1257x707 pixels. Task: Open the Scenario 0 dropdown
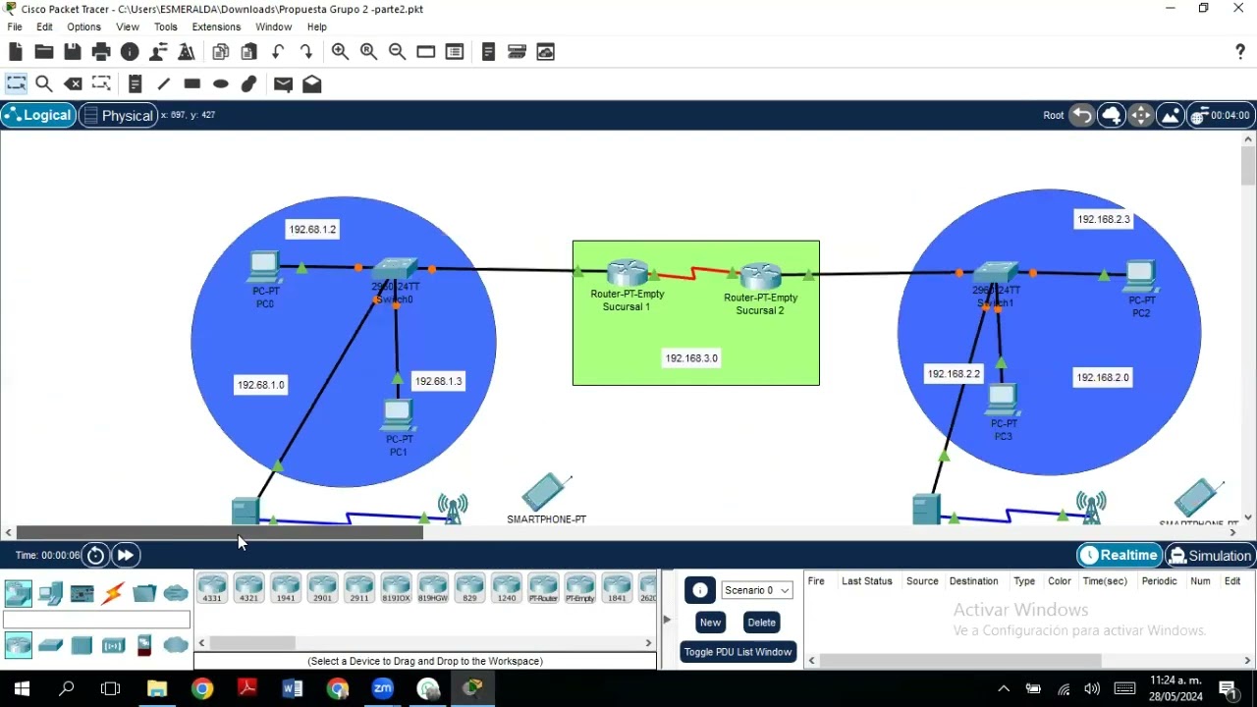757,590
